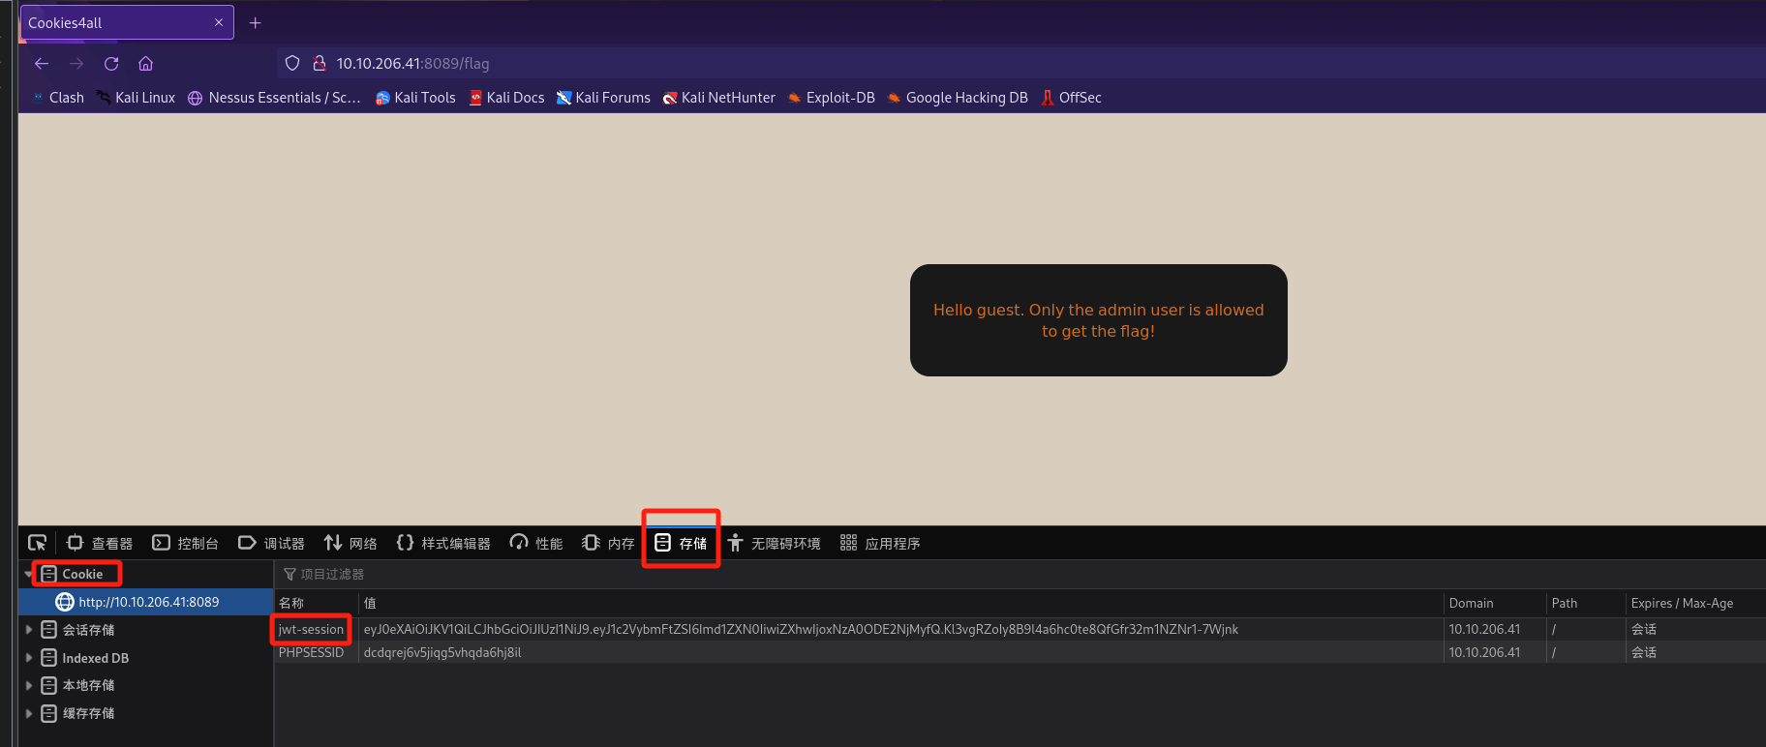
Task: Click the element picker icon in devtools
Action: (x=38, y=543)
